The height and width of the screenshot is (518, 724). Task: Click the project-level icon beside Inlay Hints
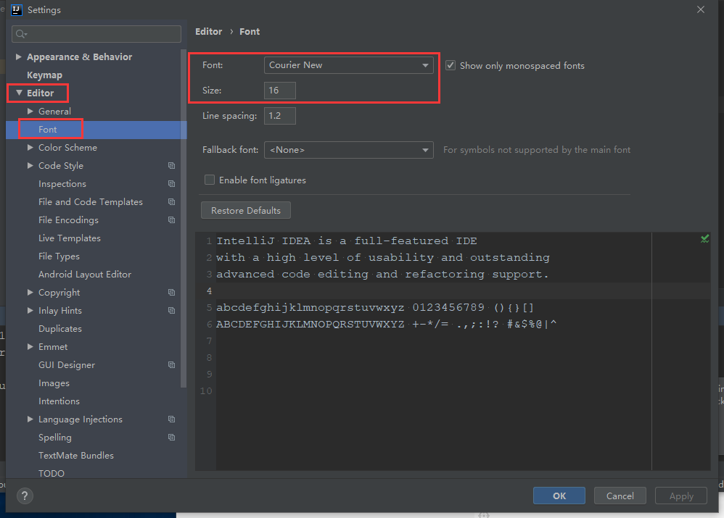tap(171, 310)
